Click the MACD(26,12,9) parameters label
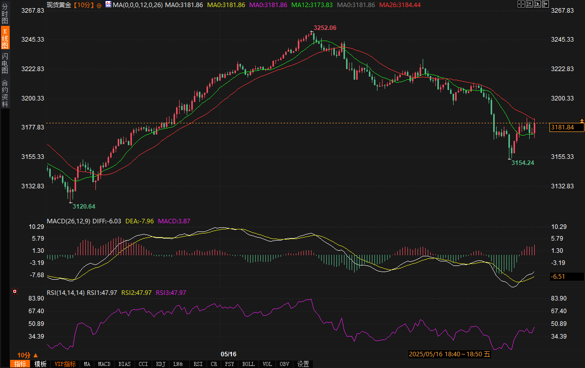 click(68, 221)
